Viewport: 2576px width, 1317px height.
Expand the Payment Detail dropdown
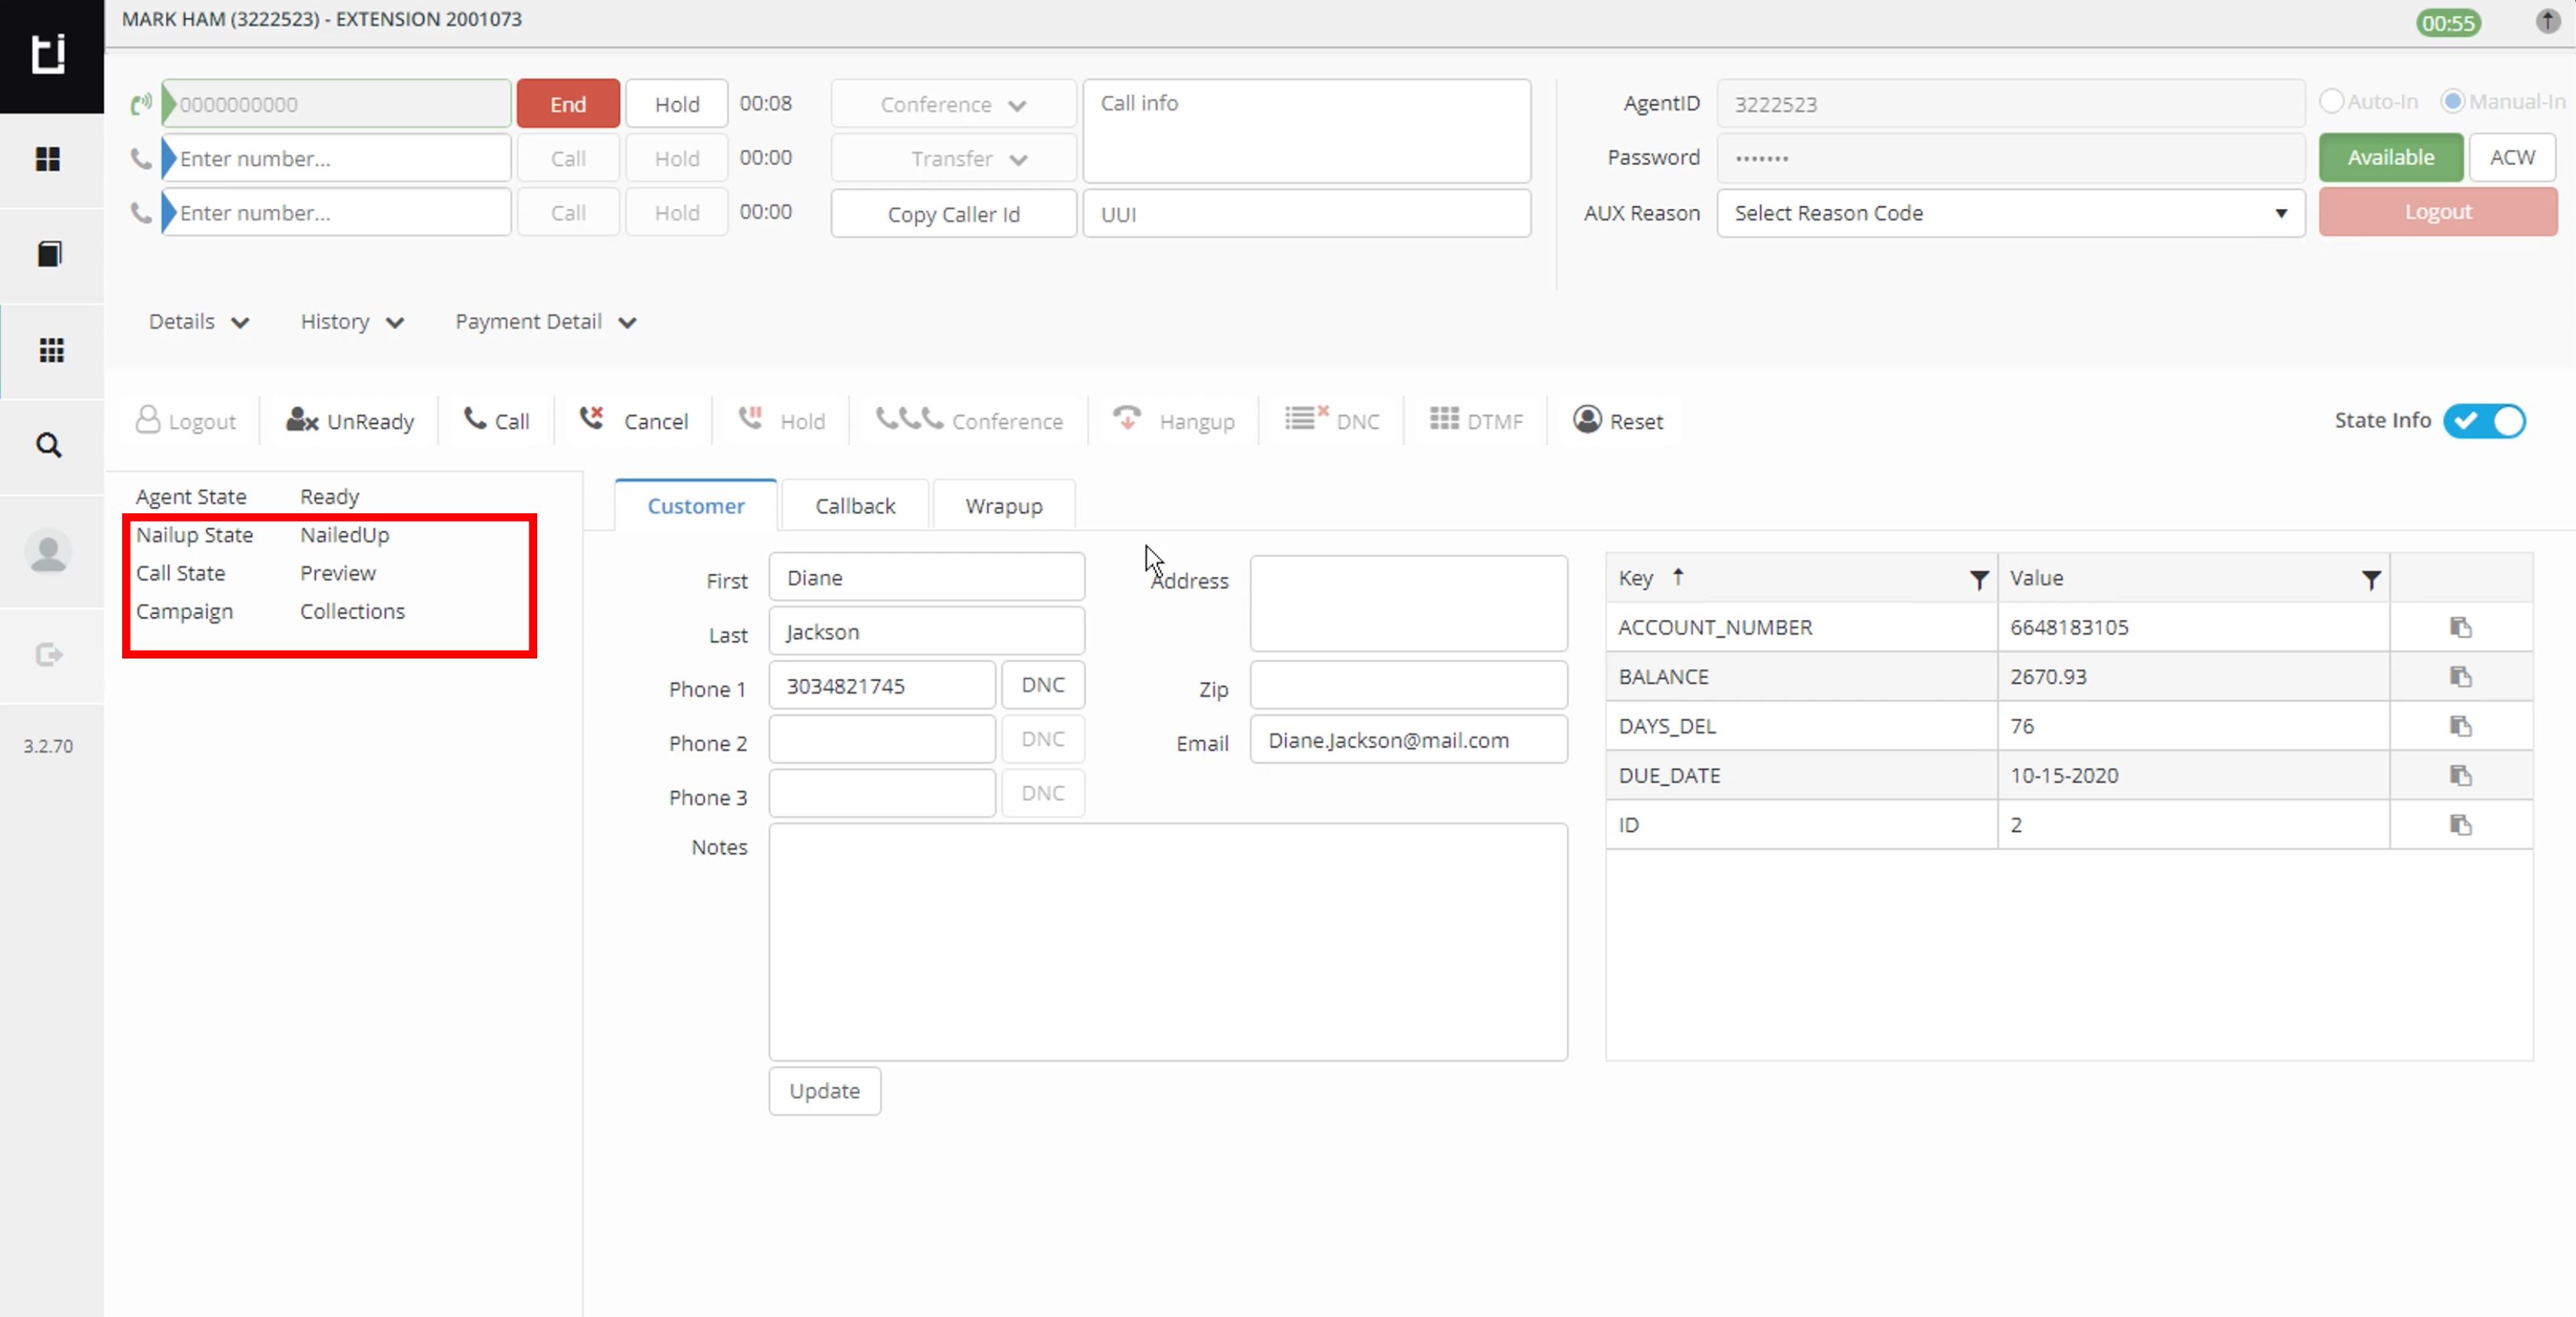click(x=546, y=322)
